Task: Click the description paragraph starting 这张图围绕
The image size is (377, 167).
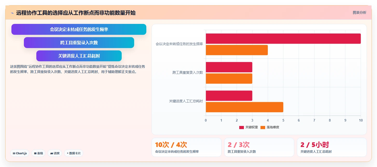Action: (78, 69)
